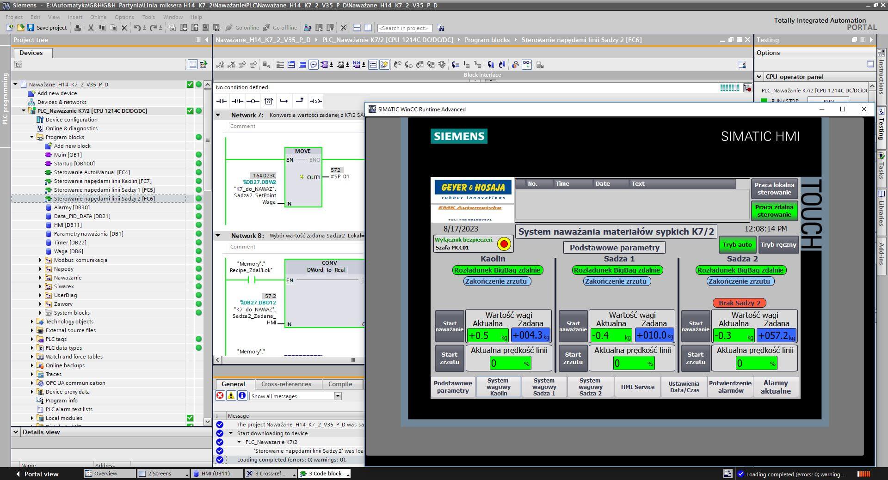
Task: Insert a normally open contact
Action: [222, 101]
